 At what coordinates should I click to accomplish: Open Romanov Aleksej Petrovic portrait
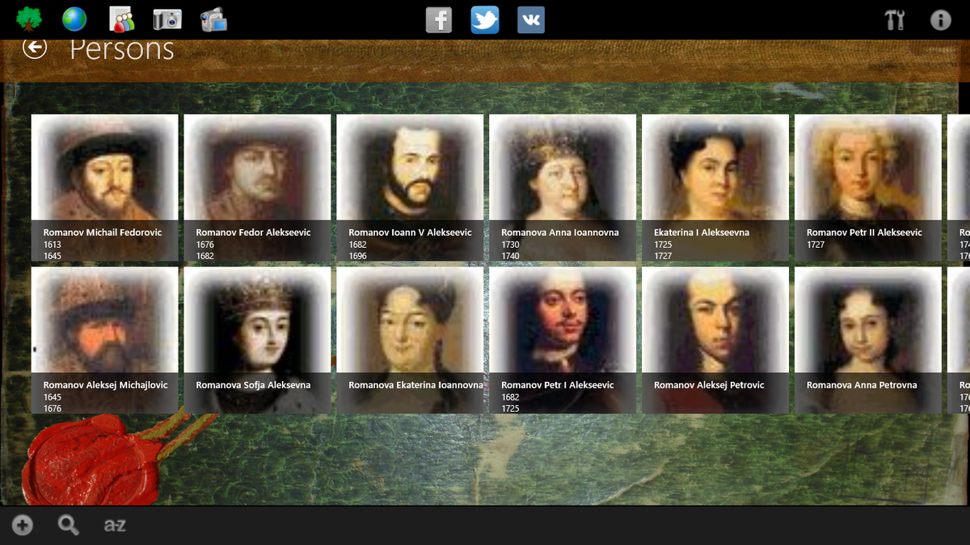715,340
